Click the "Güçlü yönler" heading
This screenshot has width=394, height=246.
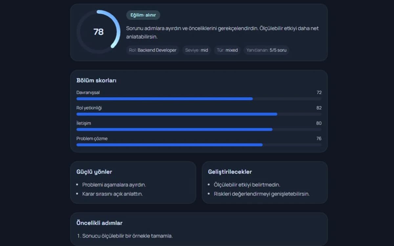(94, 172)
